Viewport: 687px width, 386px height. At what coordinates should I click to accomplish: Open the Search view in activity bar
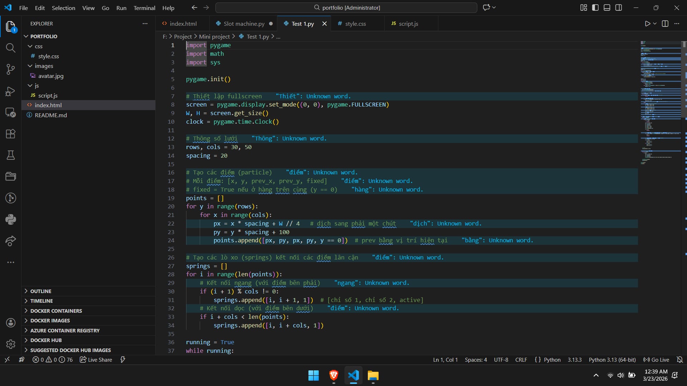click(10, 48)
